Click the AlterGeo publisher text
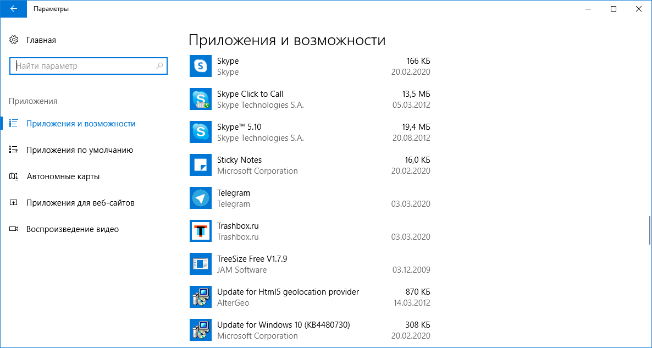This screenshot has width=652, height=348. point(233,303)
